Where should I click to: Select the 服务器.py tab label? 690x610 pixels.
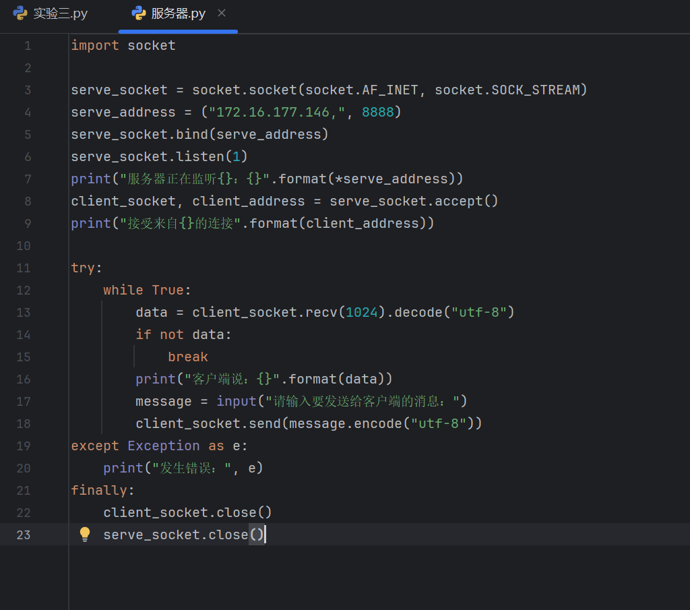point(178,13)
